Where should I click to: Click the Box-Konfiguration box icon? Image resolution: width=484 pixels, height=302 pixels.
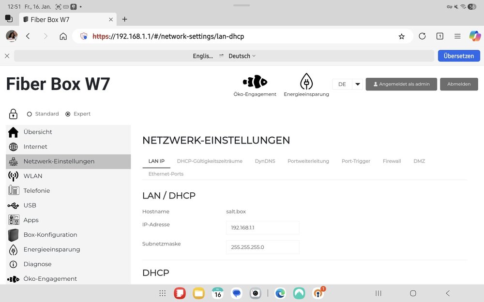13,235
